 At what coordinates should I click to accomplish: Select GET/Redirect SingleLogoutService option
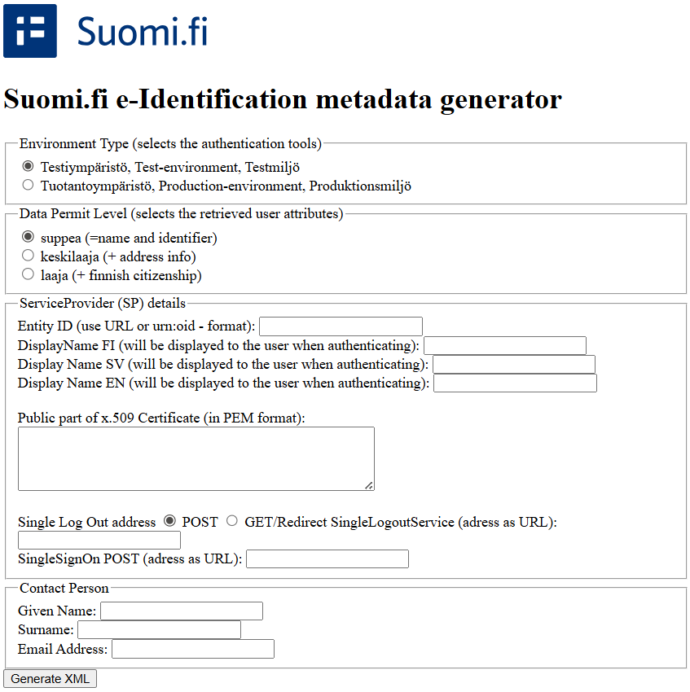232,521
